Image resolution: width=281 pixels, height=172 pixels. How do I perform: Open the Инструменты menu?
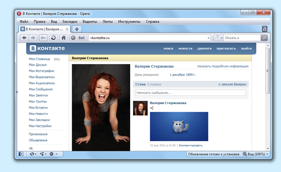[129, 22]
